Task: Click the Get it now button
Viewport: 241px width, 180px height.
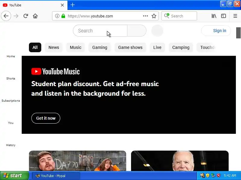Action: pyautogui.click(x=46, y=118)
